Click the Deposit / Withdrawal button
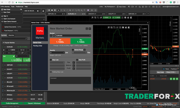 [34, 103]
